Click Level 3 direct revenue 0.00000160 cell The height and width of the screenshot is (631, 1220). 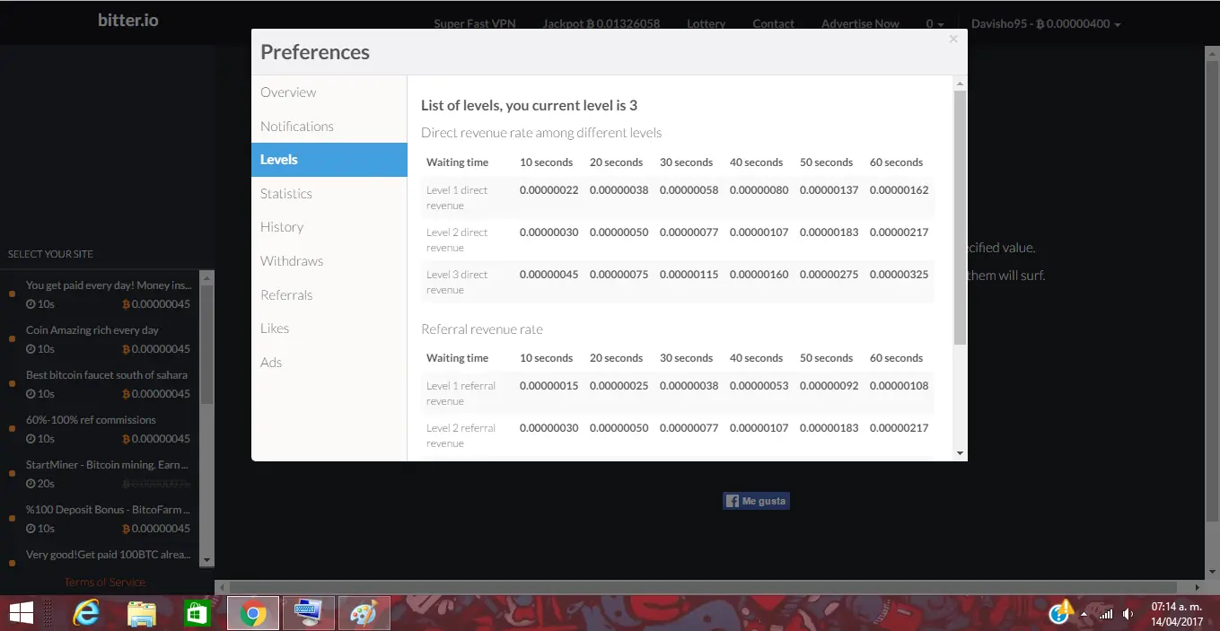(759, 275)
